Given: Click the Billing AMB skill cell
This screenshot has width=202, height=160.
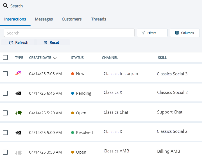Looking at the screenshot, I should pyautogui.click(x=168, y=151).
